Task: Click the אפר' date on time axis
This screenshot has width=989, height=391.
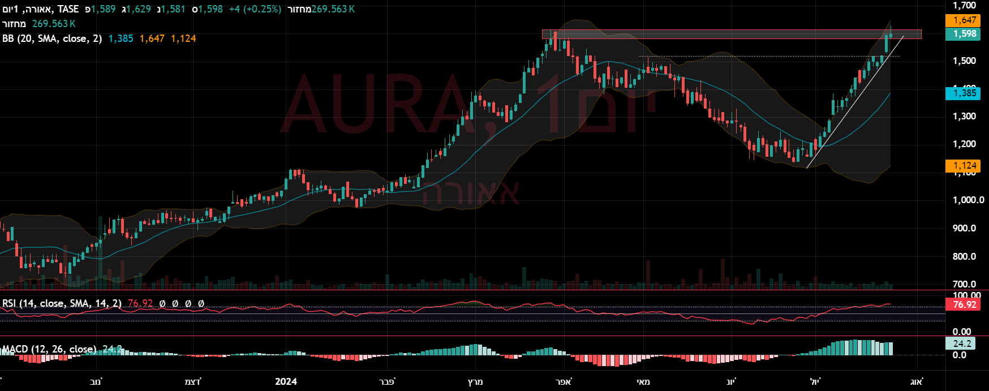Action: click(564, 382)
